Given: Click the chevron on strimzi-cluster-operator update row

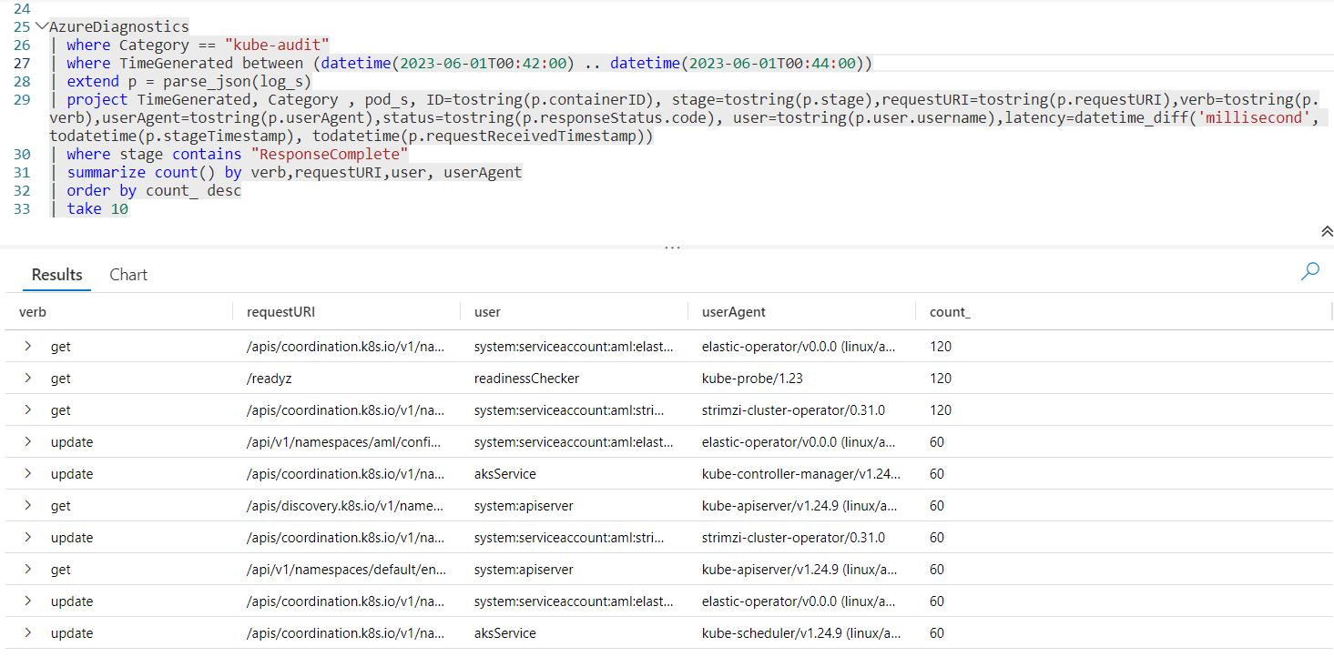Looking at the screenshot, I should point(27,537).
